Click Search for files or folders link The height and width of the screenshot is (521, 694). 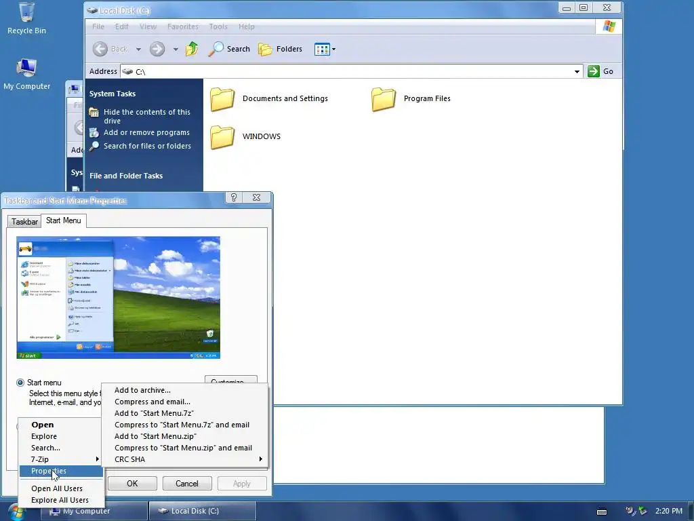147,146
